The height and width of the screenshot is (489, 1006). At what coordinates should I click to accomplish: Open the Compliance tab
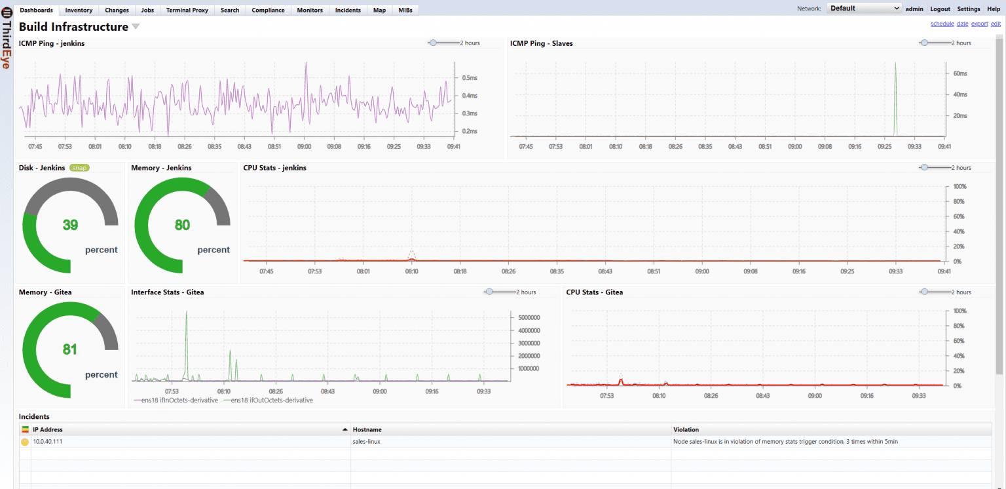click(x=268, y=10)
